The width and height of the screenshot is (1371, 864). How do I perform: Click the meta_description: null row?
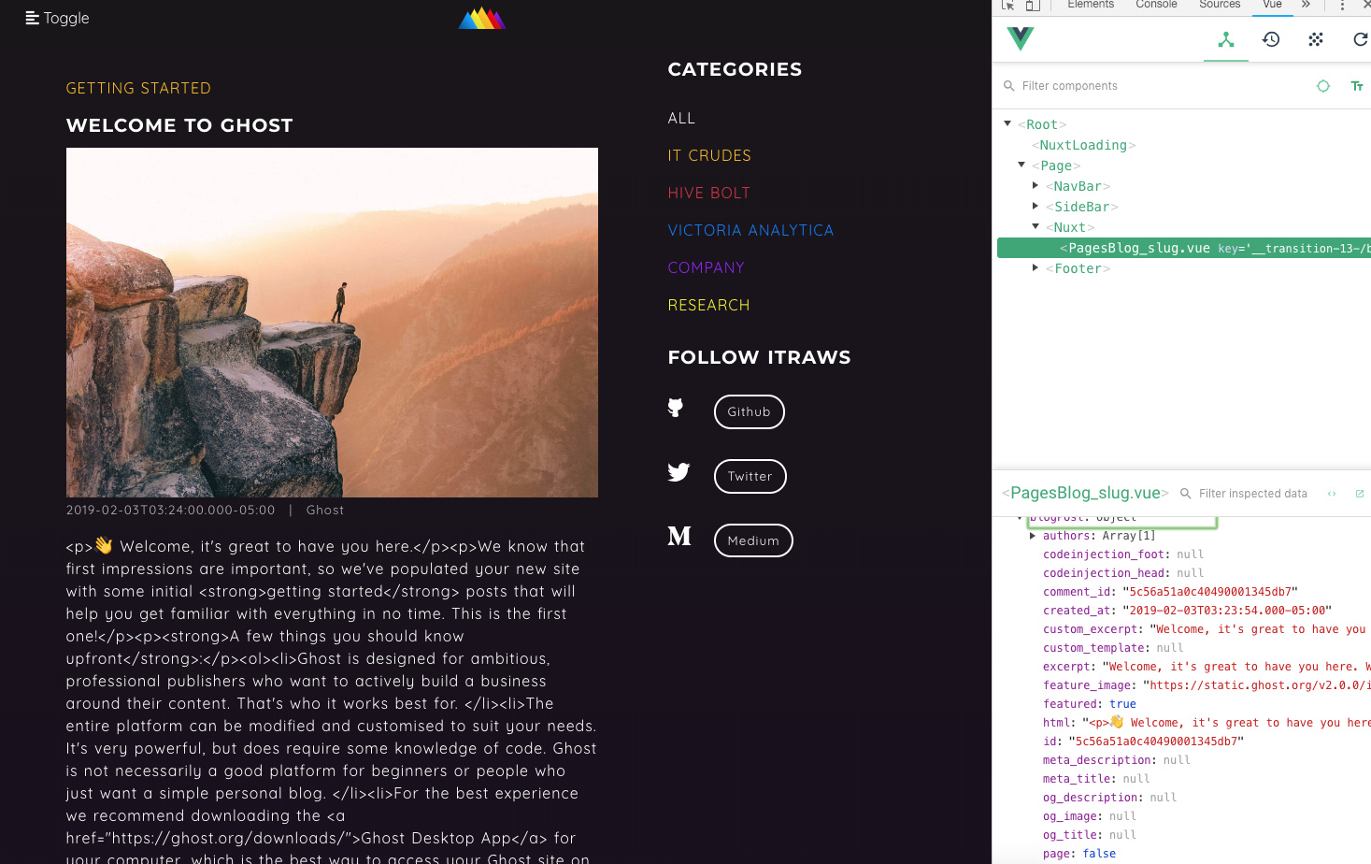[x=1117, y=760]
